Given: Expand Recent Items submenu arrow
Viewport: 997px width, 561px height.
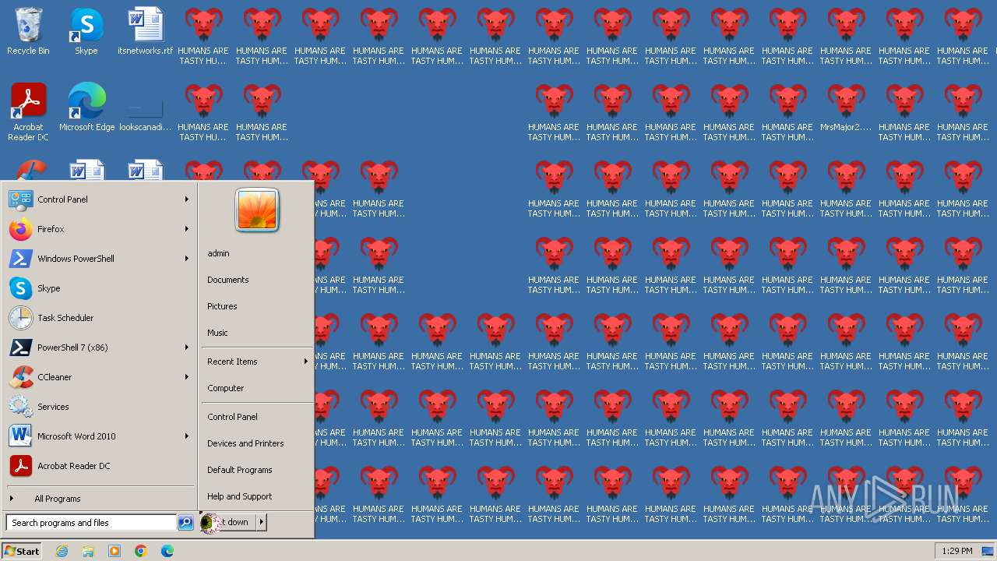Looking at the screenshot, I should coord(305,362).
